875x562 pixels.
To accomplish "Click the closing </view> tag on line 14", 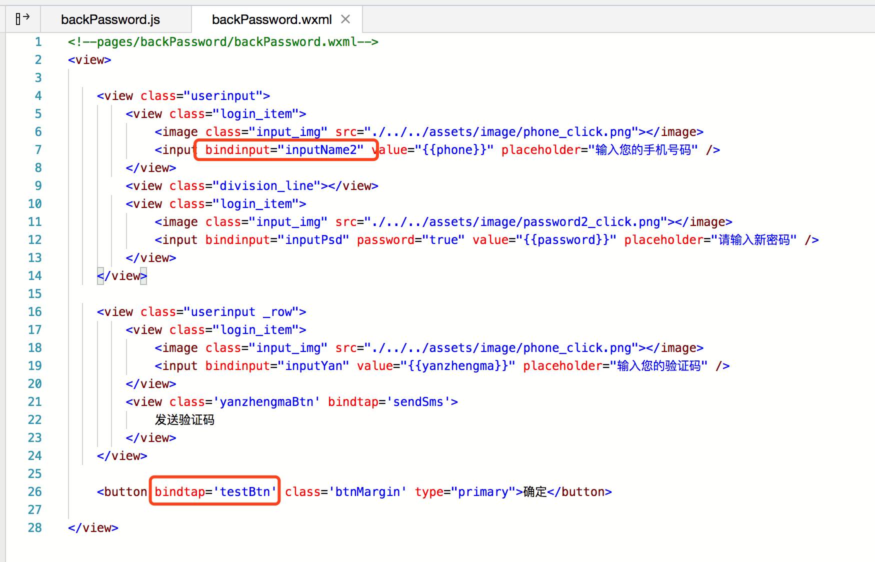I will click(122, 276).
